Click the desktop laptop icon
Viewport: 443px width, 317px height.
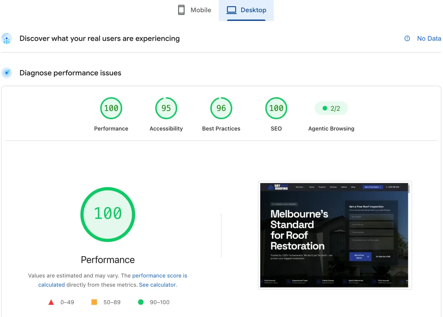tap(232, 10)
